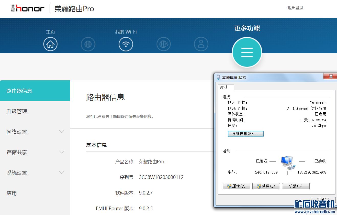337x215 pixels.
Task: Click 详细信息(E)... button
Action: click(x=245, y=134)
